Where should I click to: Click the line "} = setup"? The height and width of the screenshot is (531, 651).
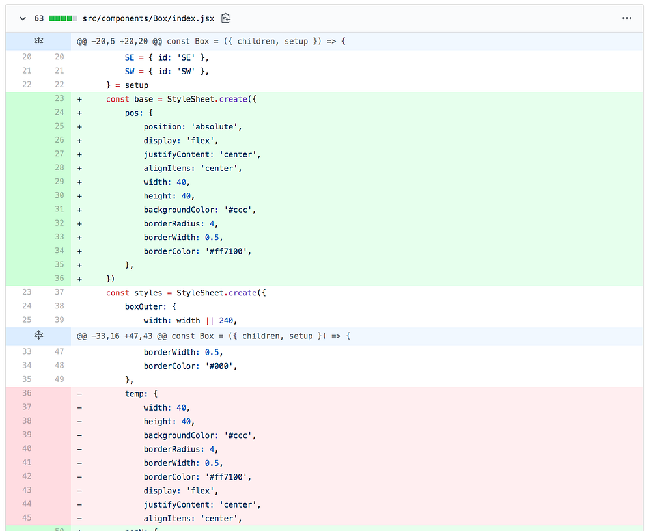click(x=127, y=85)
